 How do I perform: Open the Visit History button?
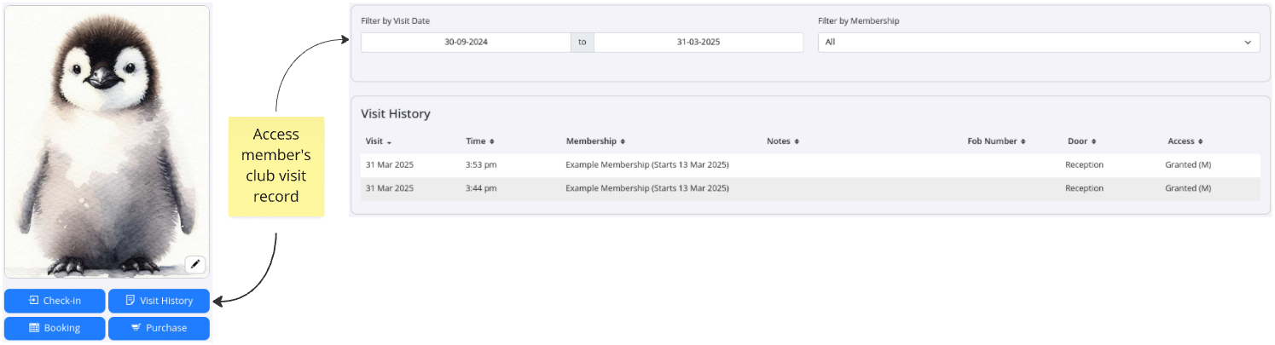(159, 301)
